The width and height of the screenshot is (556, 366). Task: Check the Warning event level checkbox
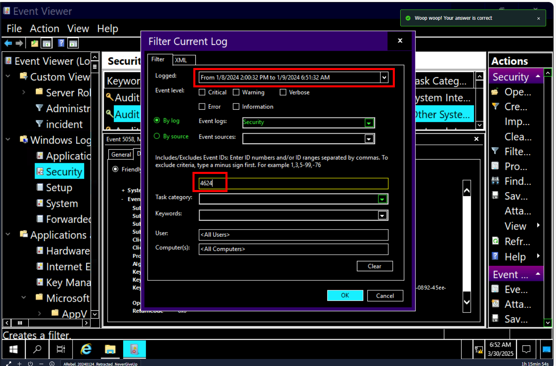pyautogui.click(x=236, y=92)
